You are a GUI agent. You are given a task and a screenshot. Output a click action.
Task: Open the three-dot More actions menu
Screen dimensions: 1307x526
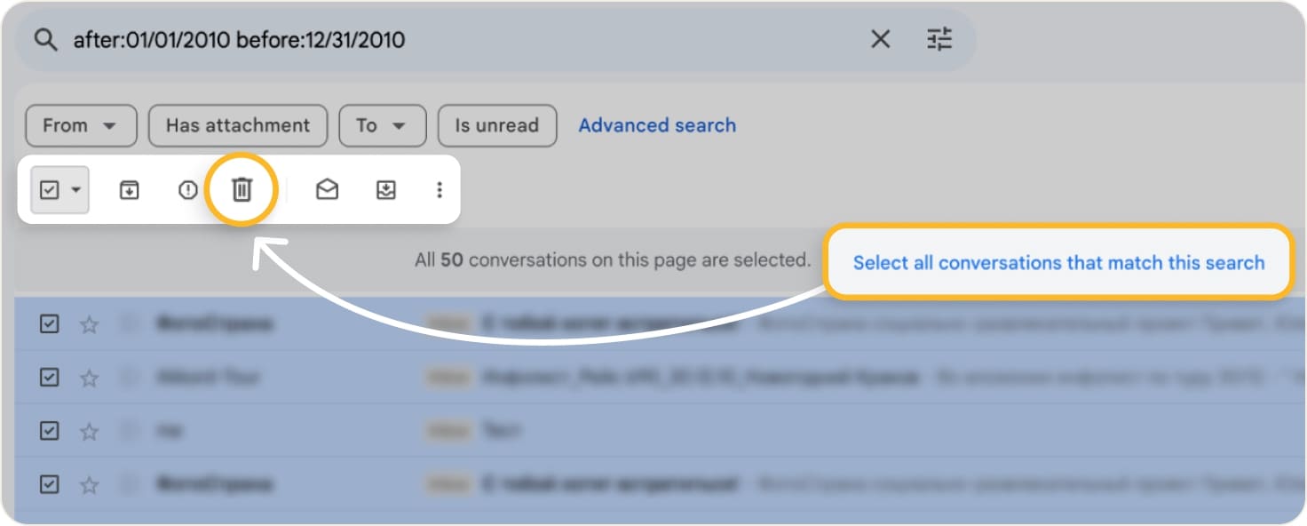click(439, 189)
